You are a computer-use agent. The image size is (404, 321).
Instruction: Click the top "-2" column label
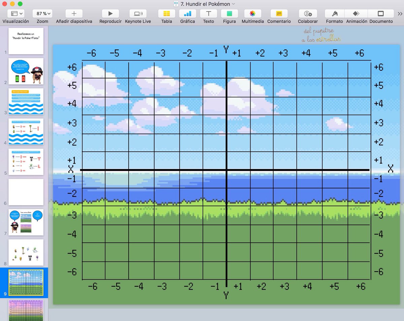coord(187,53)
